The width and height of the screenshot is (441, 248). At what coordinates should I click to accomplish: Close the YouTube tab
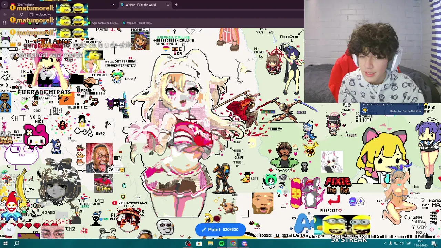coord(113,5)
